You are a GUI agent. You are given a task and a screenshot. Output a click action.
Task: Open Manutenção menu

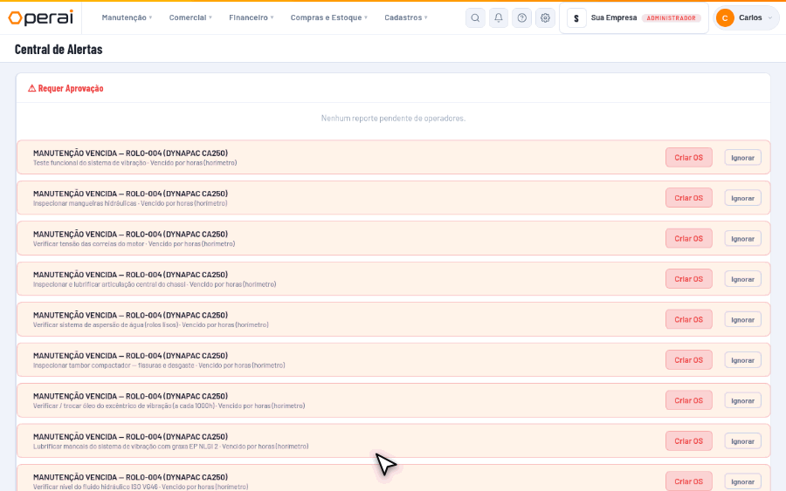click(127, 17)
